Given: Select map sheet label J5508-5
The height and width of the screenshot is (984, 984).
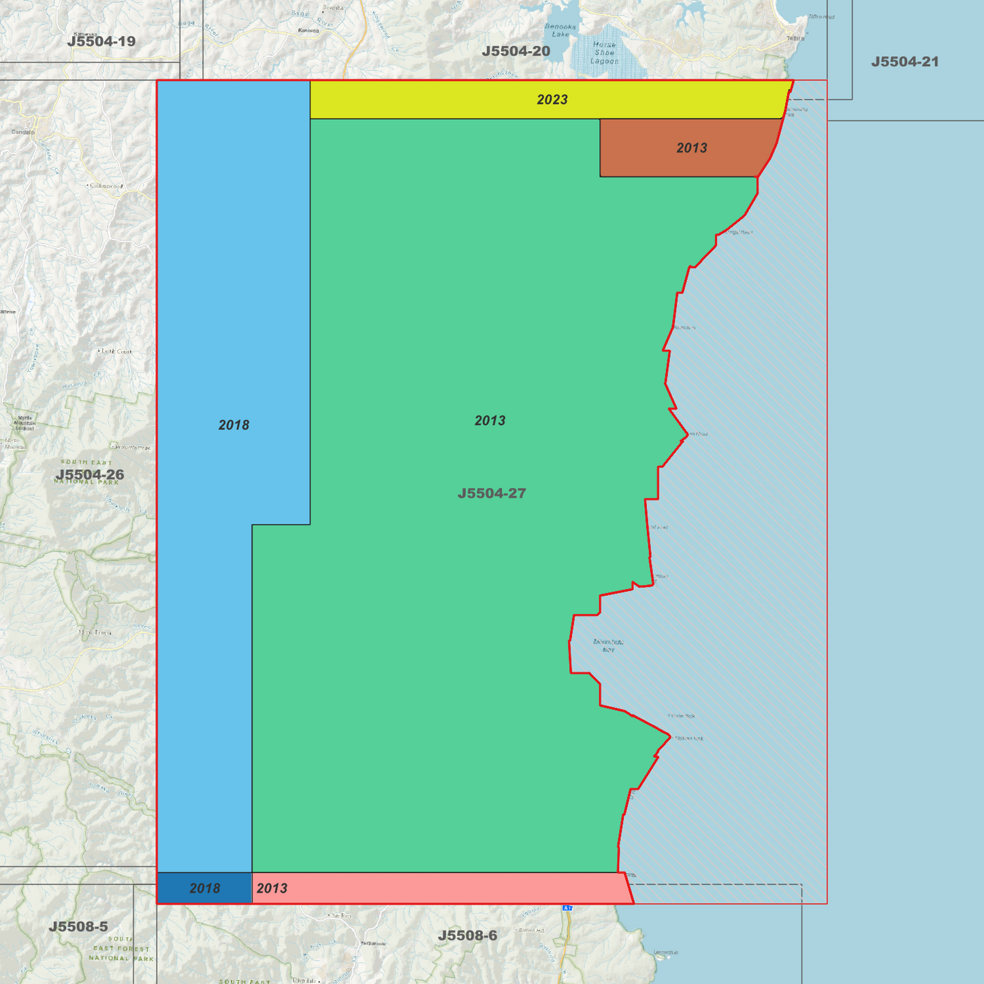Looking at the screenshot, I should pyautogui.click(x=78, y=927).
